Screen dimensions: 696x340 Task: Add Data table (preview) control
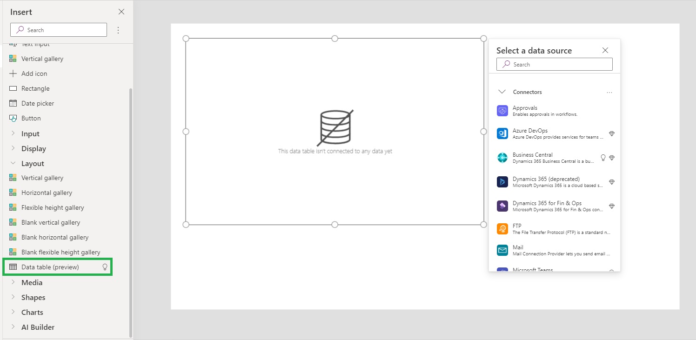(x=50, y=267)
